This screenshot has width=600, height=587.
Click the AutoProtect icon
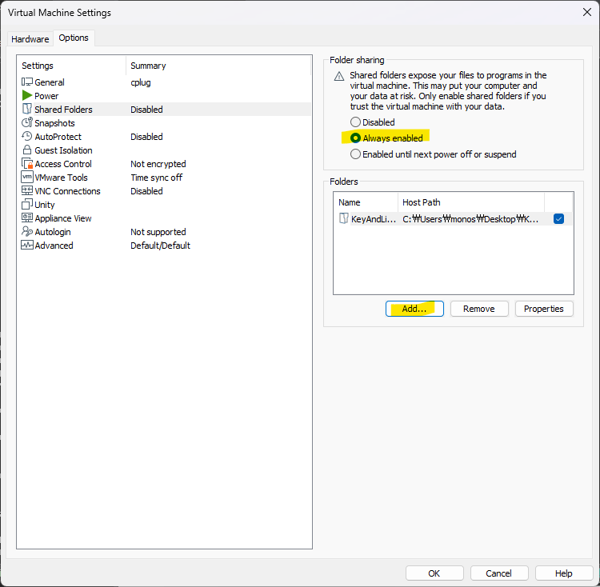(26, 136)
